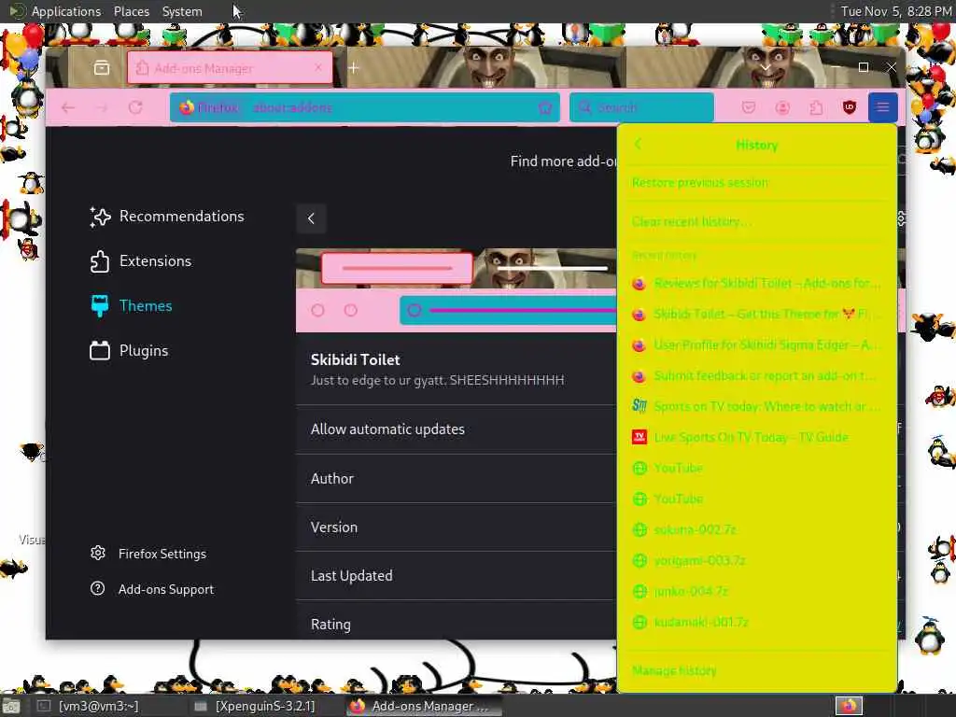This screenshot has height=717, width=956.
Task: Open Submit feedback or report history entry
Action: [756, 375]
